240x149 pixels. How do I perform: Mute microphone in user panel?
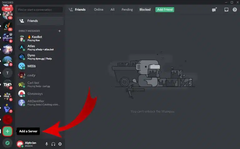(x=47, y=144)
